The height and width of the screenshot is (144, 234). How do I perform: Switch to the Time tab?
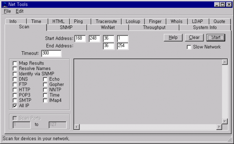click(37, 22)
